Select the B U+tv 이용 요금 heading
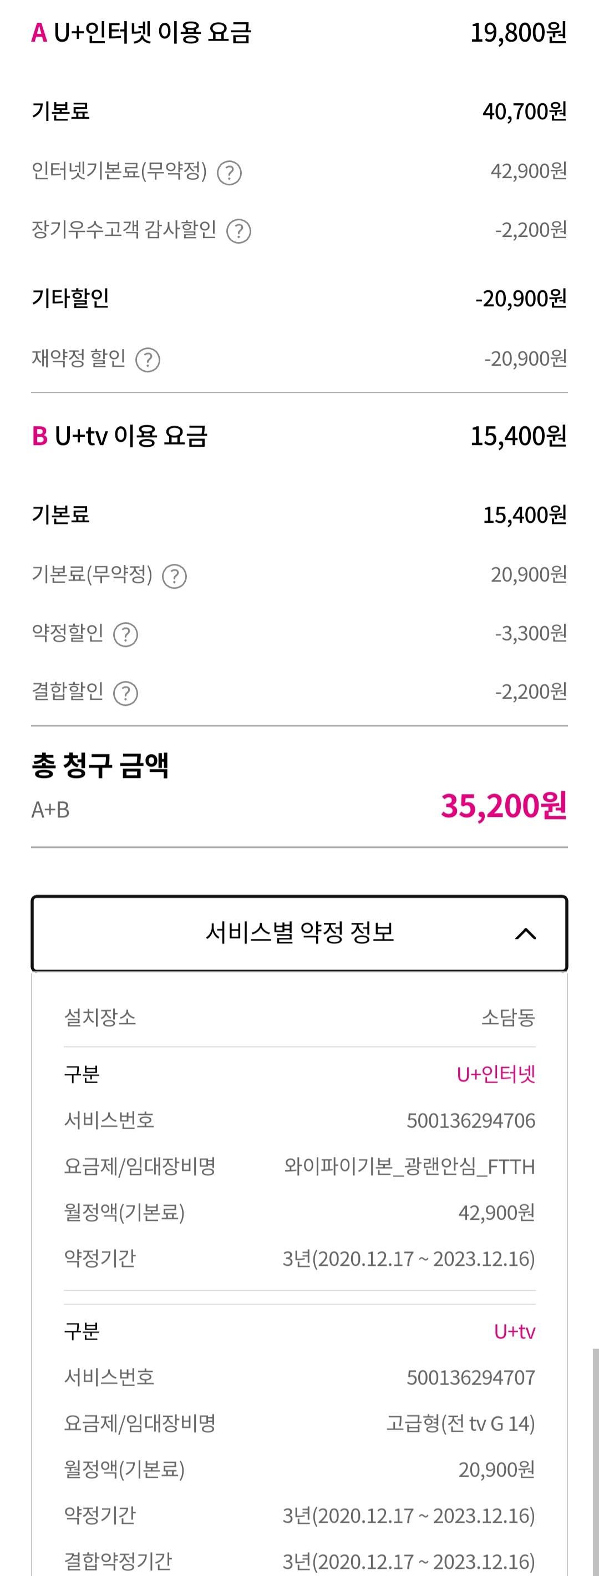This screenshot has width=599, height=1576. pos(120,436)
